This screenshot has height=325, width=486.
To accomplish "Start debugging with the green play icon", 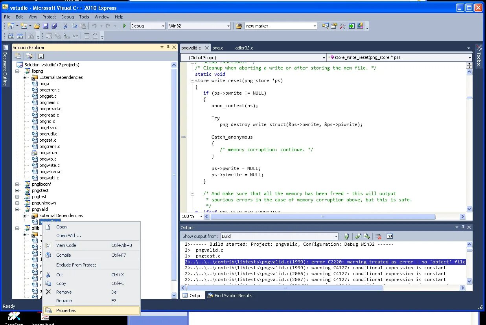I will click(x=124, y=26).
